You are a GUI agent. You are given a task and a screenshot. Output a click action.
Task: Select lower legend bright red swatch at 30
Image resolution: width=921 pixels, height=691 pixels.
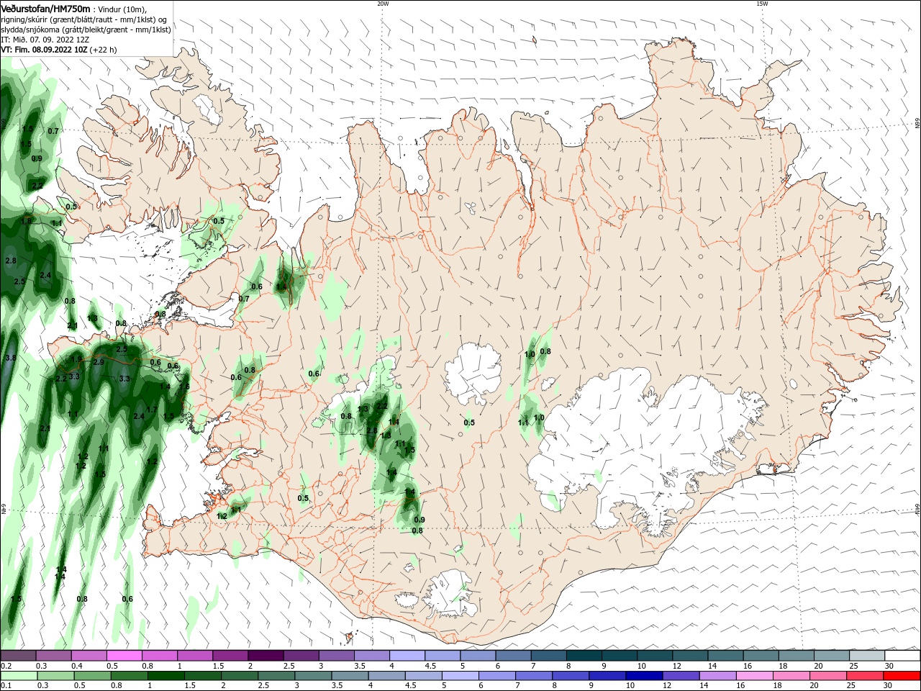[x=902, y=676]
